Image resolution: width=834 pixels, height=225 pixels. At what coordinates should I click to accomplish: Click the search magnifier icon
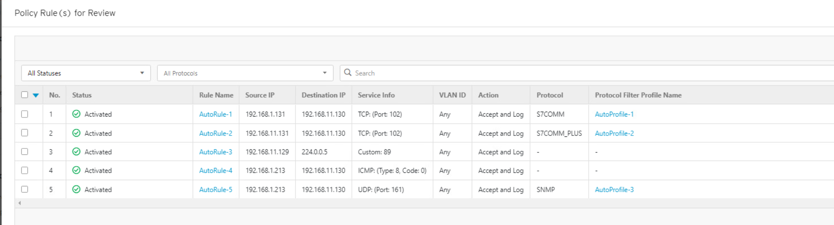(348, 72)
